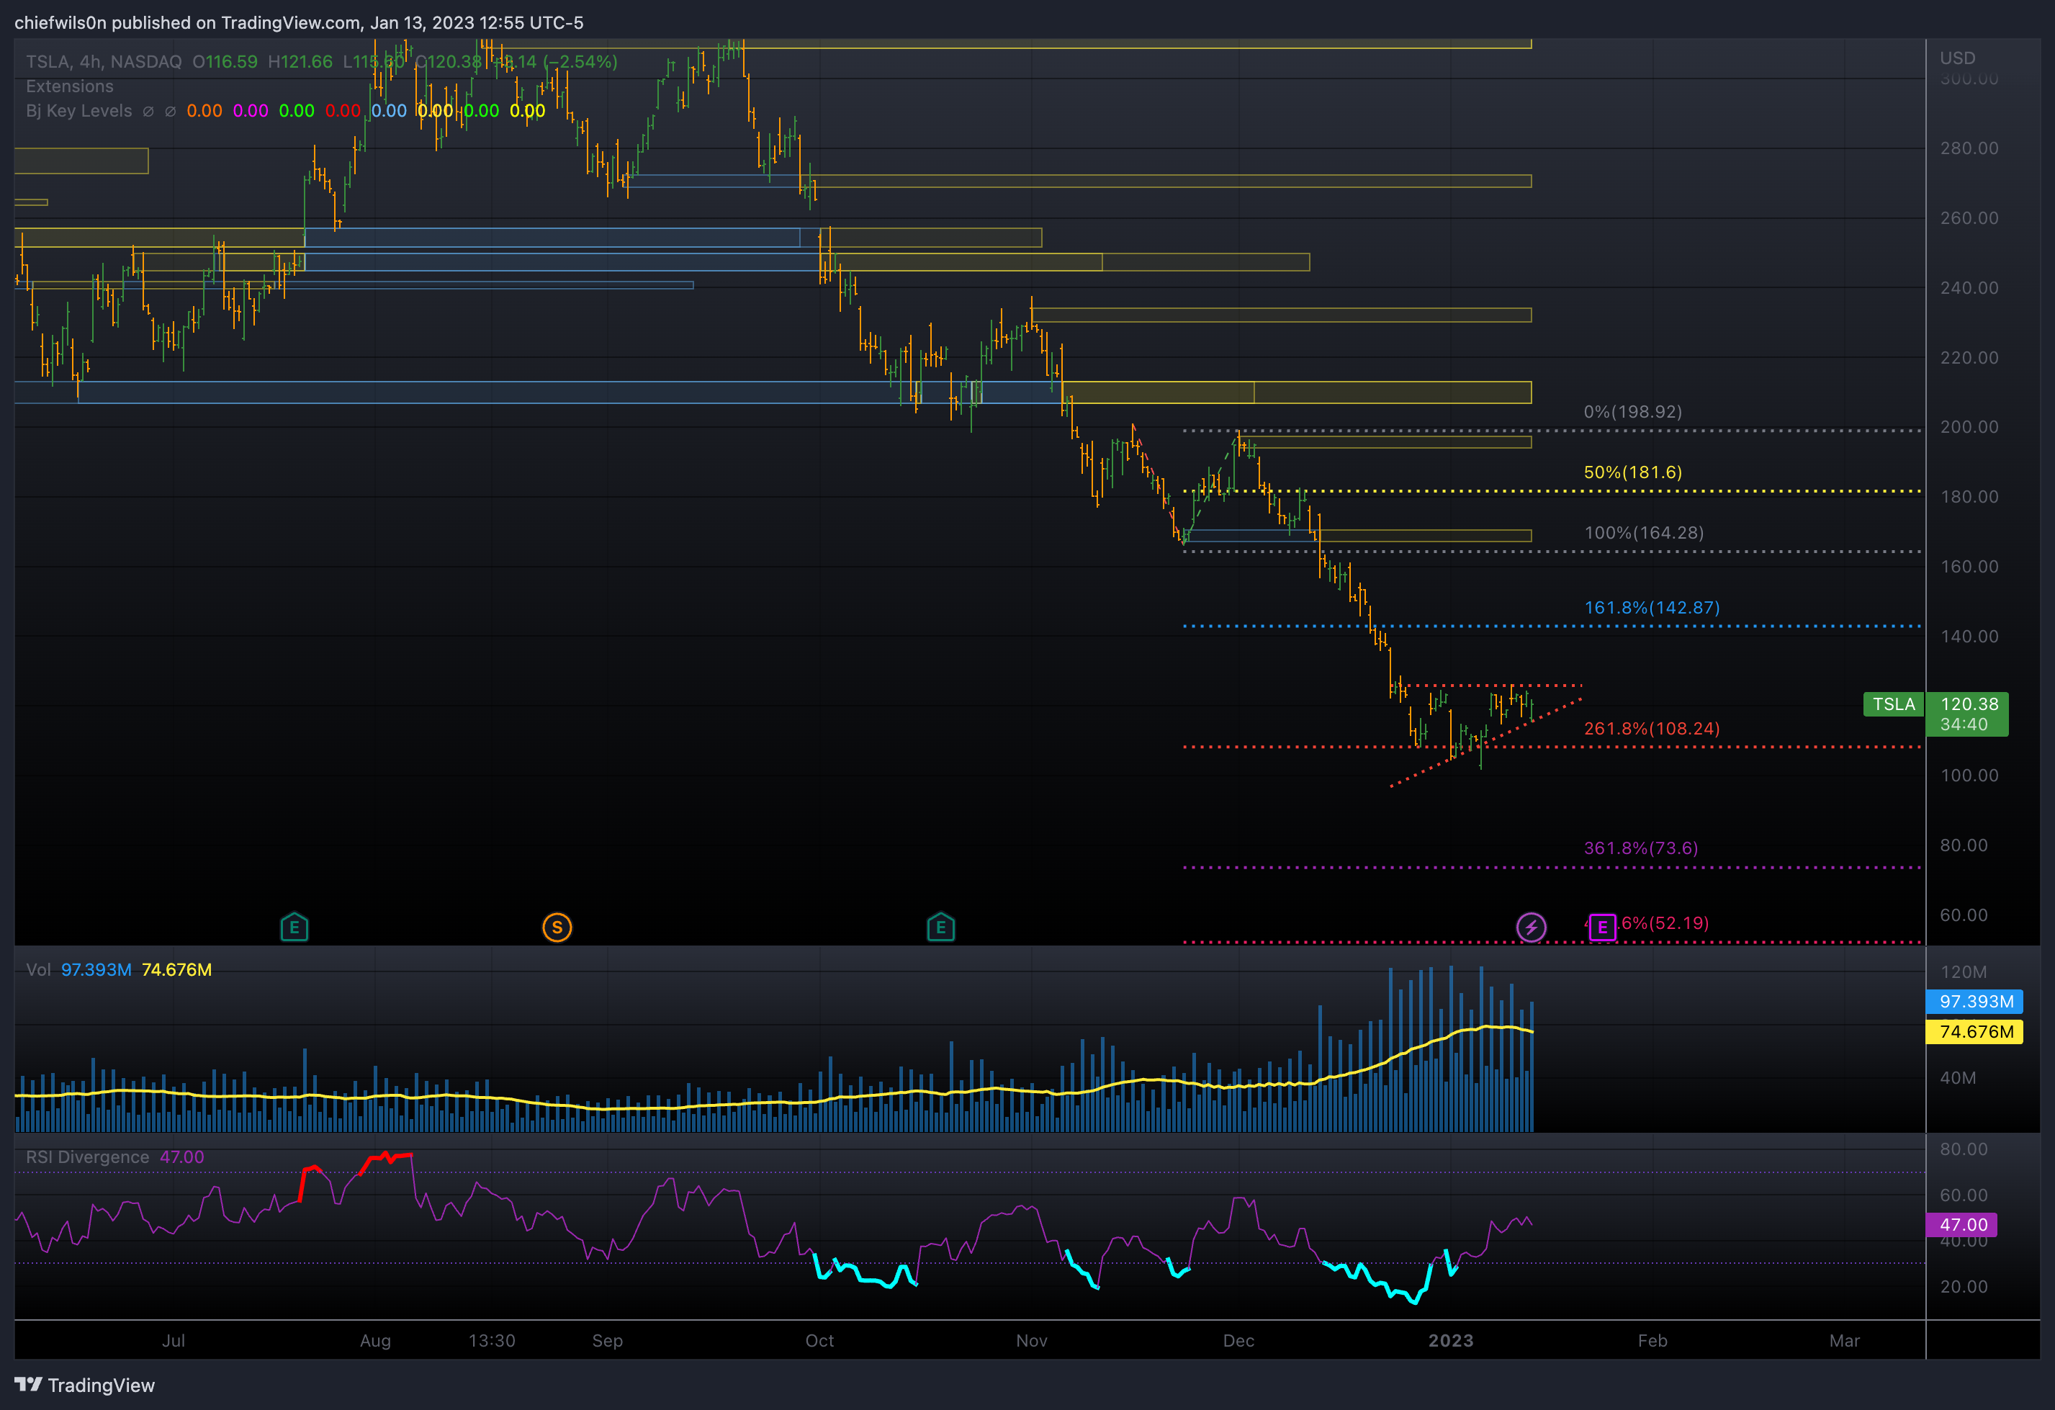Image resolution: width=2055 pixels, height=1410 pixels.
Task: Click the 361.8%(73.6) Fibonacci label
Action: click(x=1640, y=848)
